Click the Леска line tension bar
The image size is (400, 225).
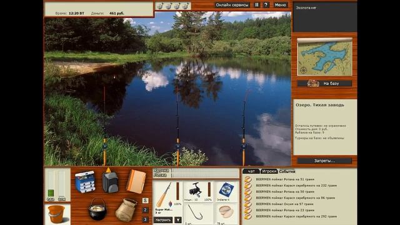pos(205,175)
